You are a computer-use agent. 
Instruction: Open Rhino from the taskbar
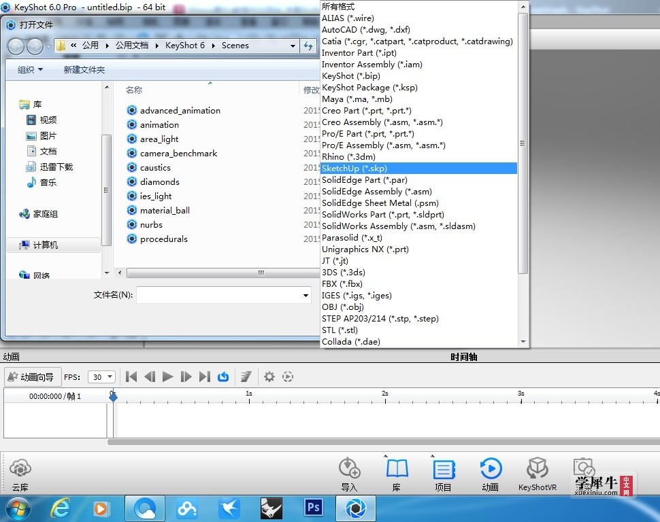(x=271, y=508)
